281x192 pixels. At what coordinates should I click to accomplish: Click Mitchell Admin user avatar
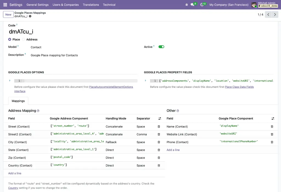pyautogui.click(x=254, y=5)
